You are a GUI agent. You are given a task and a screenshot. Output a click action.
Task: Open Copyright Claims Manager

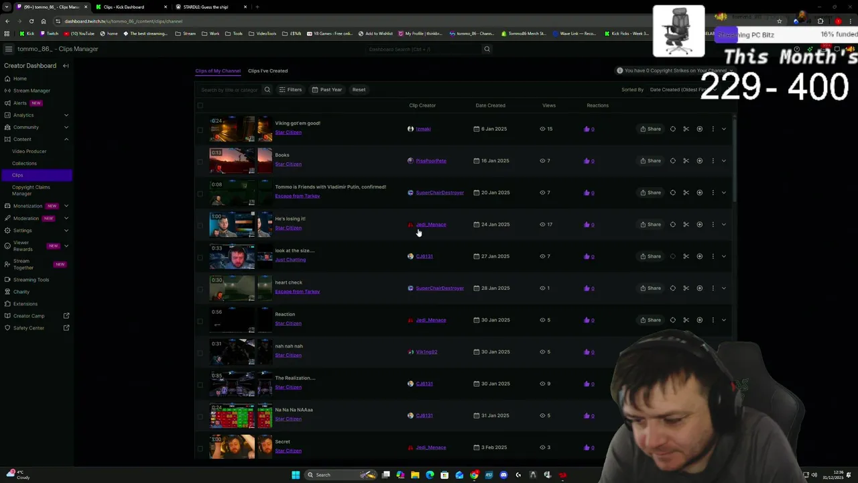tap(31, 191)
